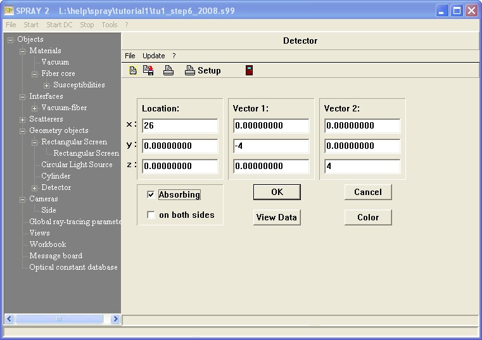
Task: Open the Update menu in Detector panel
Action: click(x=153, y=56)
